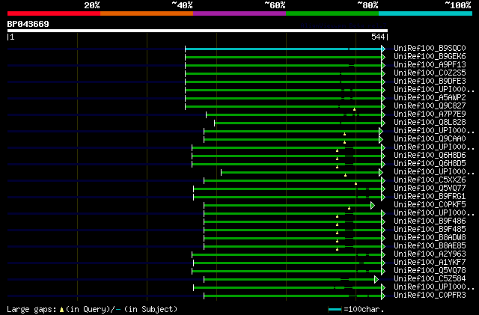Select the UniRef100_B9F486 subject name
The width and height of the screenshot is (479, 315).
click(x=430, y=221)
